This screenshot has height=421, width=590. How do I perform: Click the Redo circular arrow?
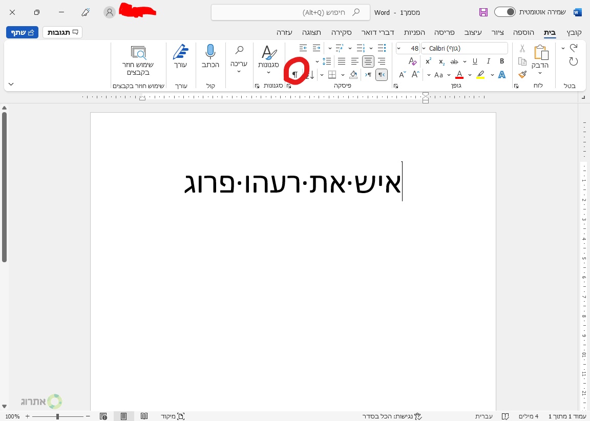[x=573, y=61]
